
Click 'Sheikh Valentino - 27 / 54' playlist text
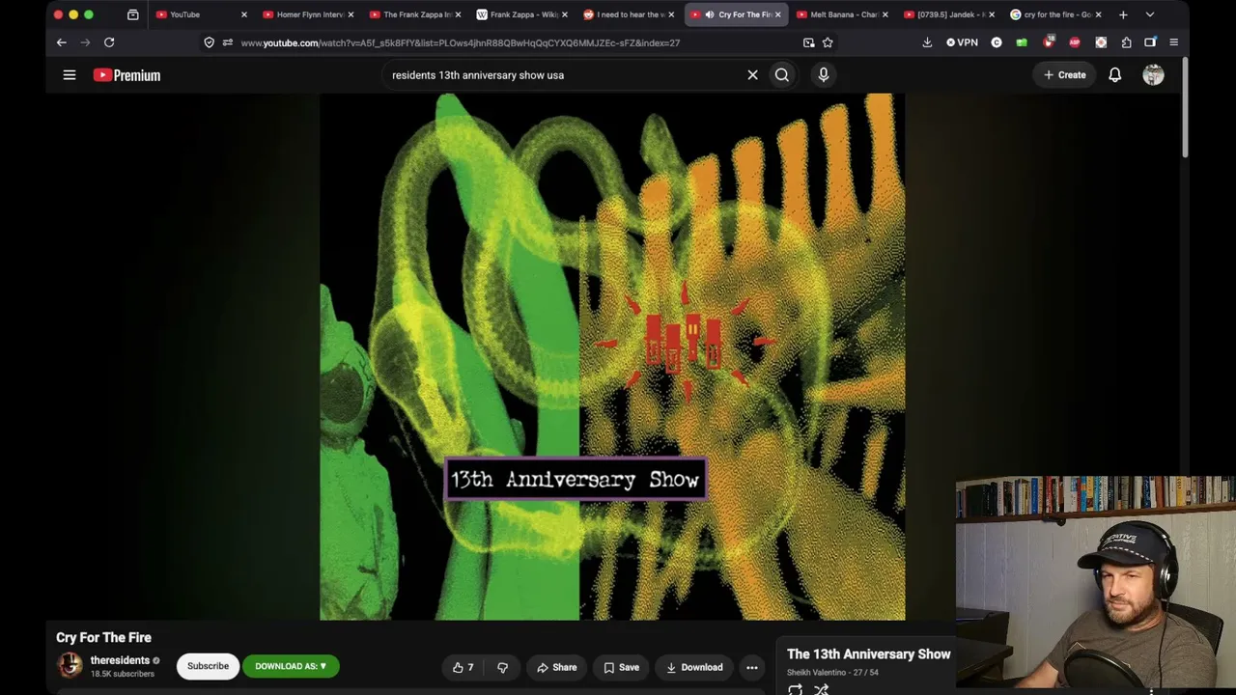pyautogui.click(x=832, y=672)
